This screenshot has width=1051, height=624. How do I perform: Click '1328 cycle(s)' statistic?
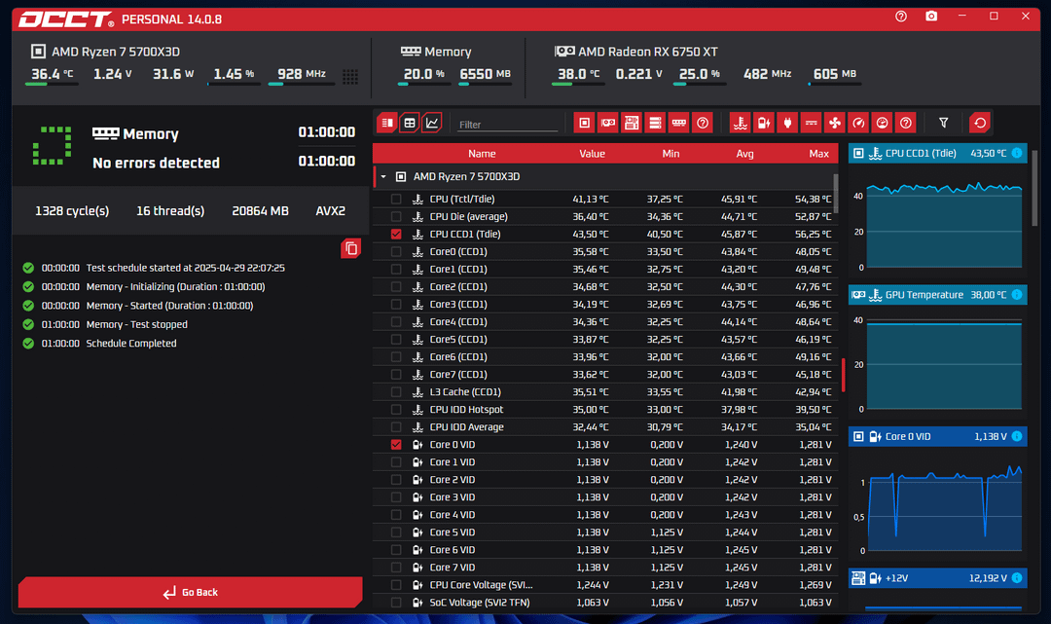(72, 211)
